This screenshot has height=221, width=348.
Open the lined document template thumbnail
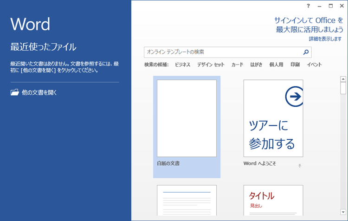pyautogui.click(x=187, y=201)
